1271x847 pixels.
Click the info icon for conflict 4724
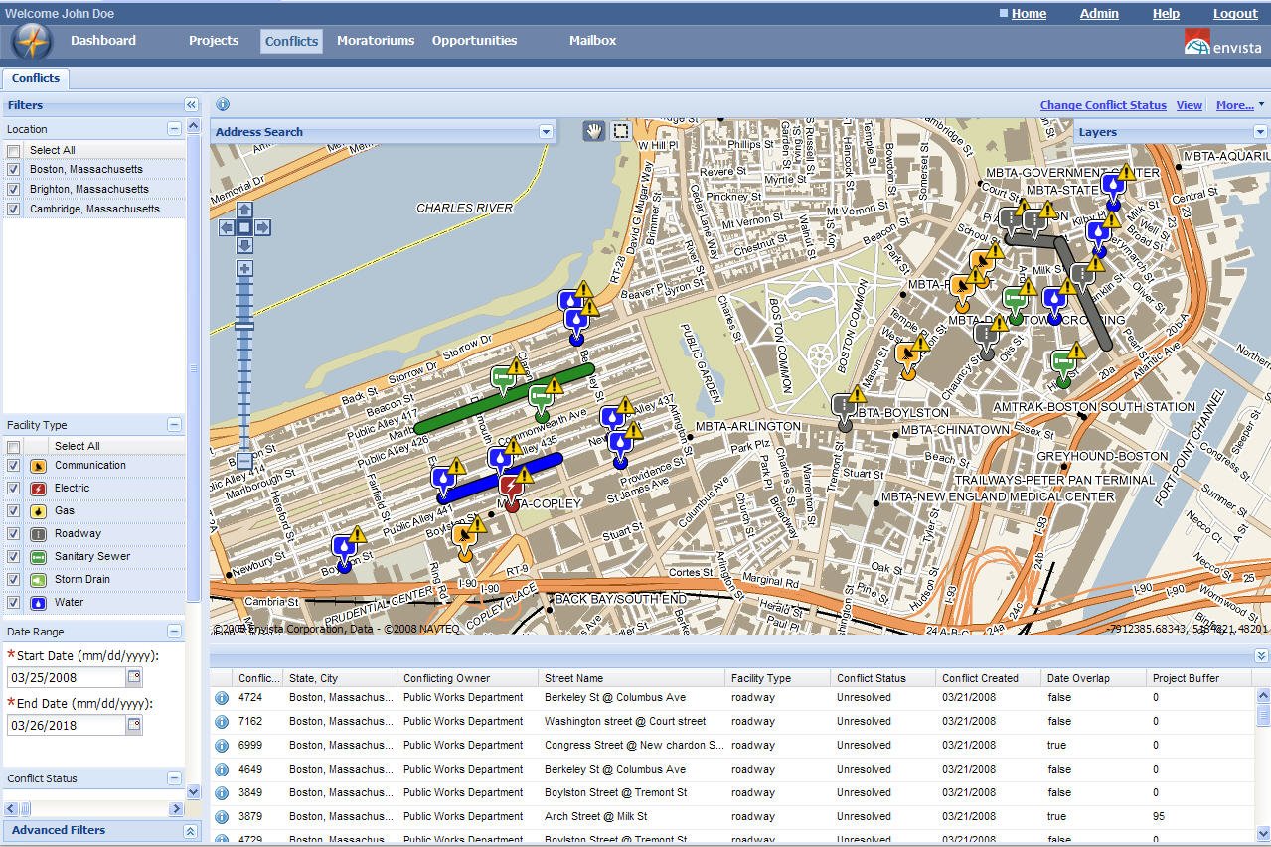pyautogui.click(x=222, y=698)
